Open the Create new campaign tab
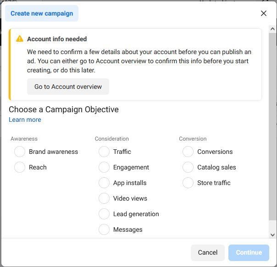The height and width of the screenshot is (267, 277). click(42, 13)
